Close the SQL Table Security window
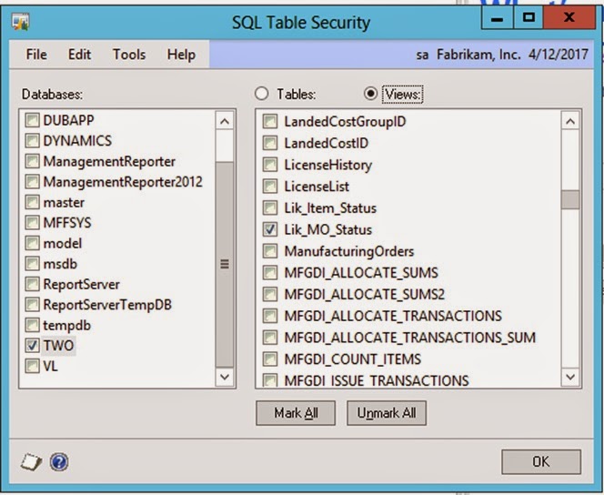The height and width of the screenshot is (495, 604). [569, 18]
